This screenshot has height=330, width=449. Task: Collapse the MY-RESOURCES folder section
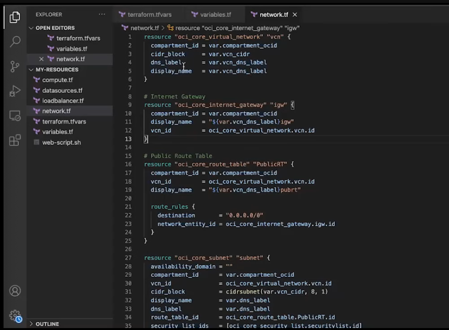pos(57,70)
